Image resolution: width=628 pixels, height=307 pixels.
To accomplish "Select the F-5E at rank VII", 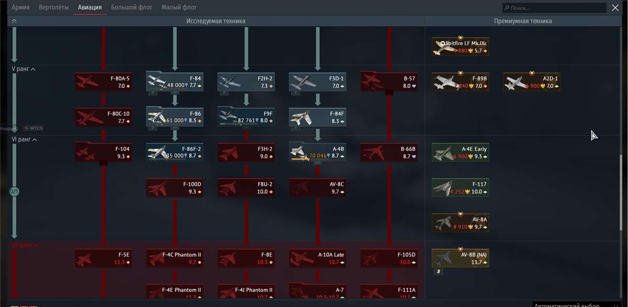I will tap(103, 258).
